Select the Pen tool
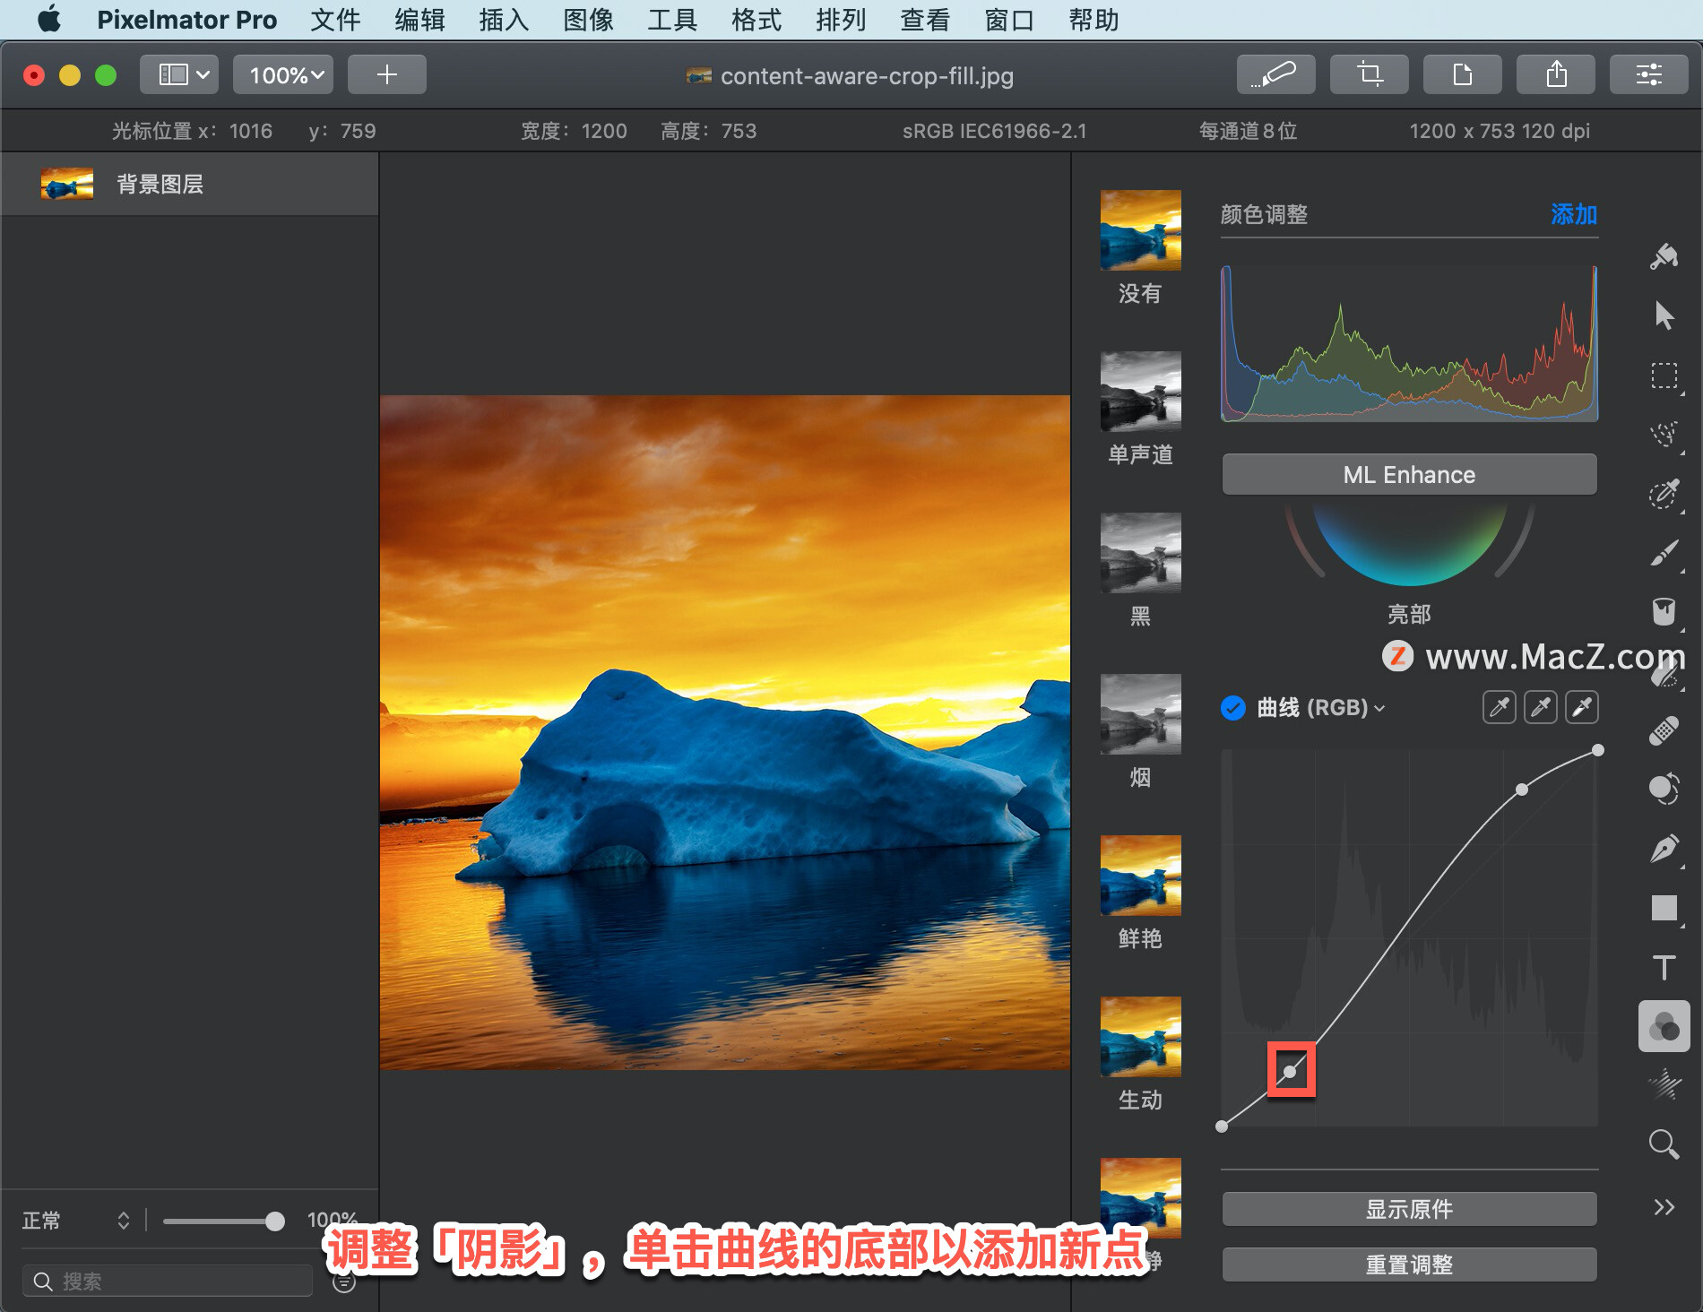1703x1312 pixels. 1664,847
